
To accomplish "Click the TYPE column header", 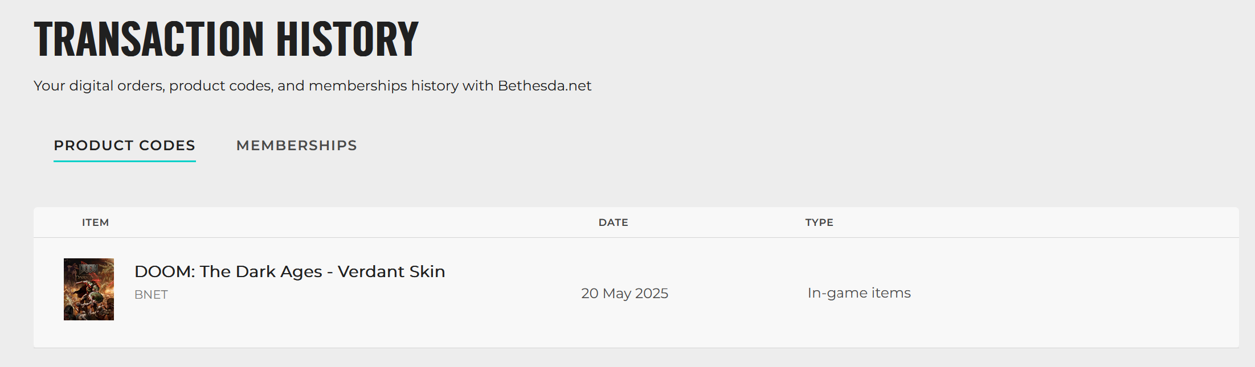I will [x=819, y=222].
